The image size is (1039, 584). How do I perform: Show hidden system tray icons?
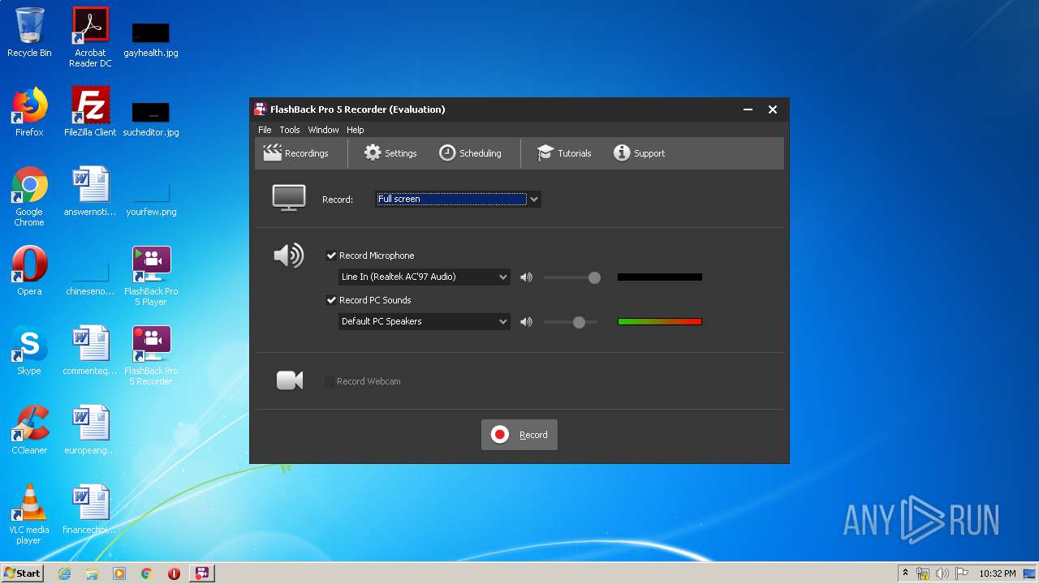click(x=905, y=573)
